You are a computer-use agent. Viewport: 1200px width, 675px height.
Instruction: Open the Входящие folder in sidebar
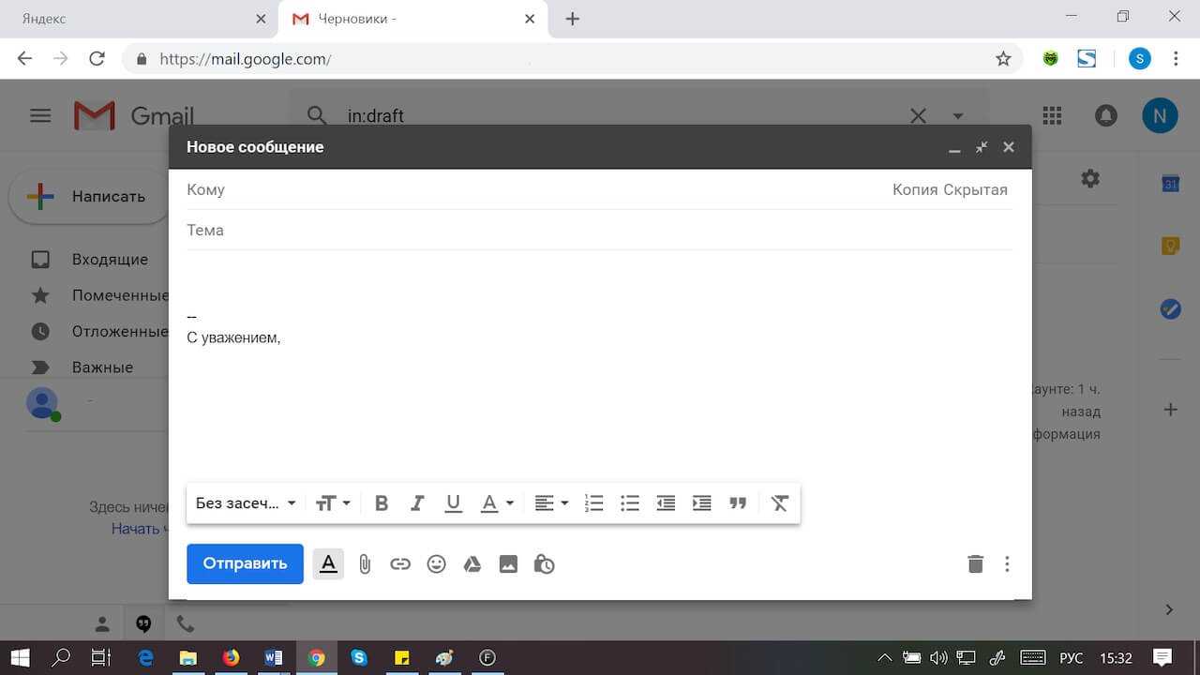(110, 260)
